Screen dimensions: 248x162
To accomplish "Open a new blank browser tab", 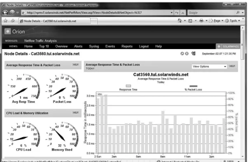I will coord(94,21).
